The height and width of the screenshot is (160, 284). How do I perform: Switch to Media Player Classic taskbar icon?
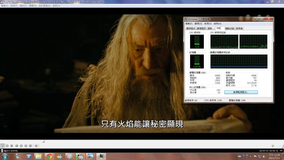(80, 156)
